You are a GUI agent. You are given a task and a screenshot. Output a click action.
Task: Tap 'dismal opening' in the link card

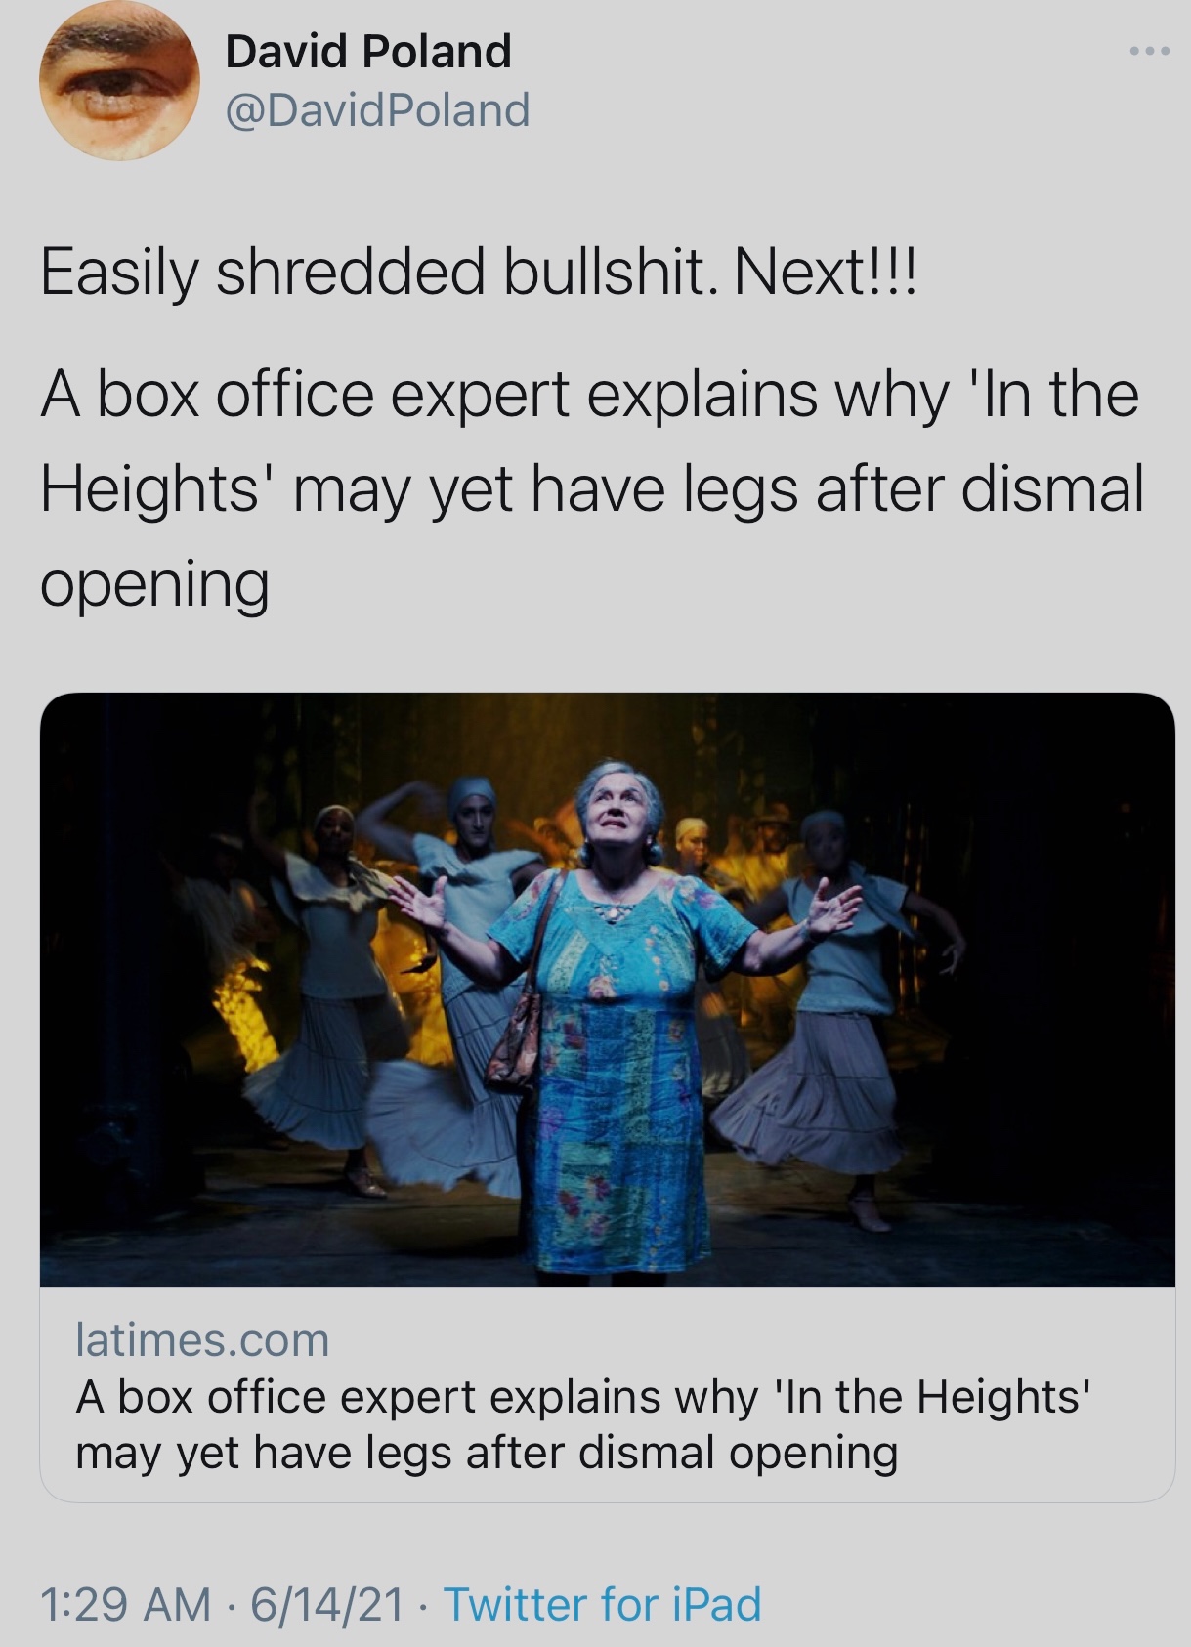pos(738,1453)
